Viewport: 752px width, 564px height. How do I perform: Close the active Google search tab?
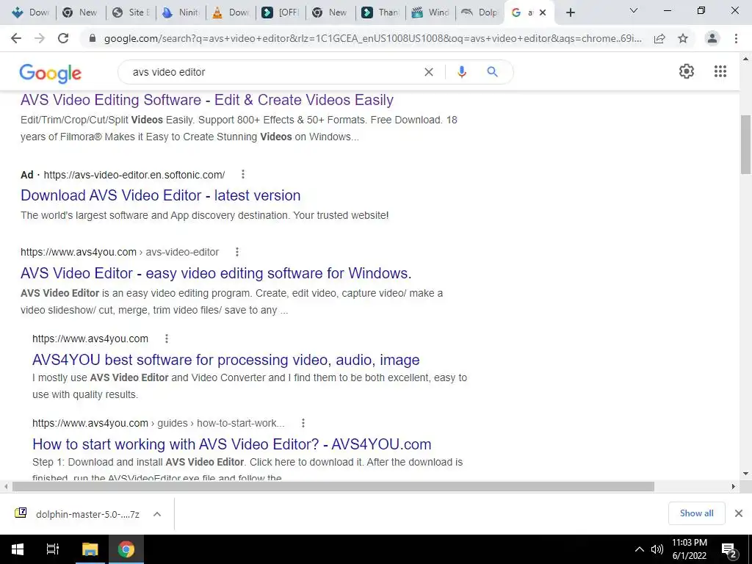point(543,12)
